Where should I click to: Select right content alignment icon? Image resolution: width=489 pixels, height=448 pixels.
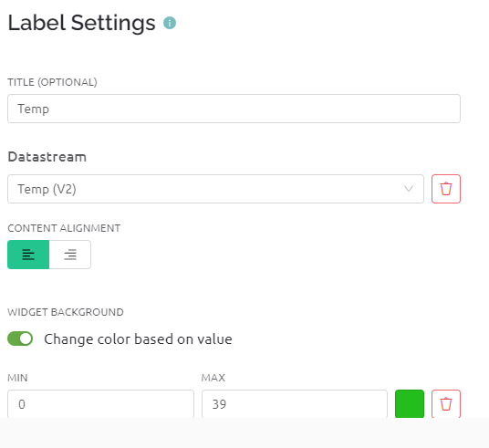70,255
